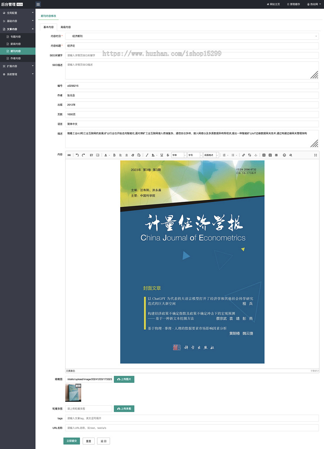Click the SEO关键字 input field
The height and width of the screenshot is (449, 324).
click(x=192, y=55)
